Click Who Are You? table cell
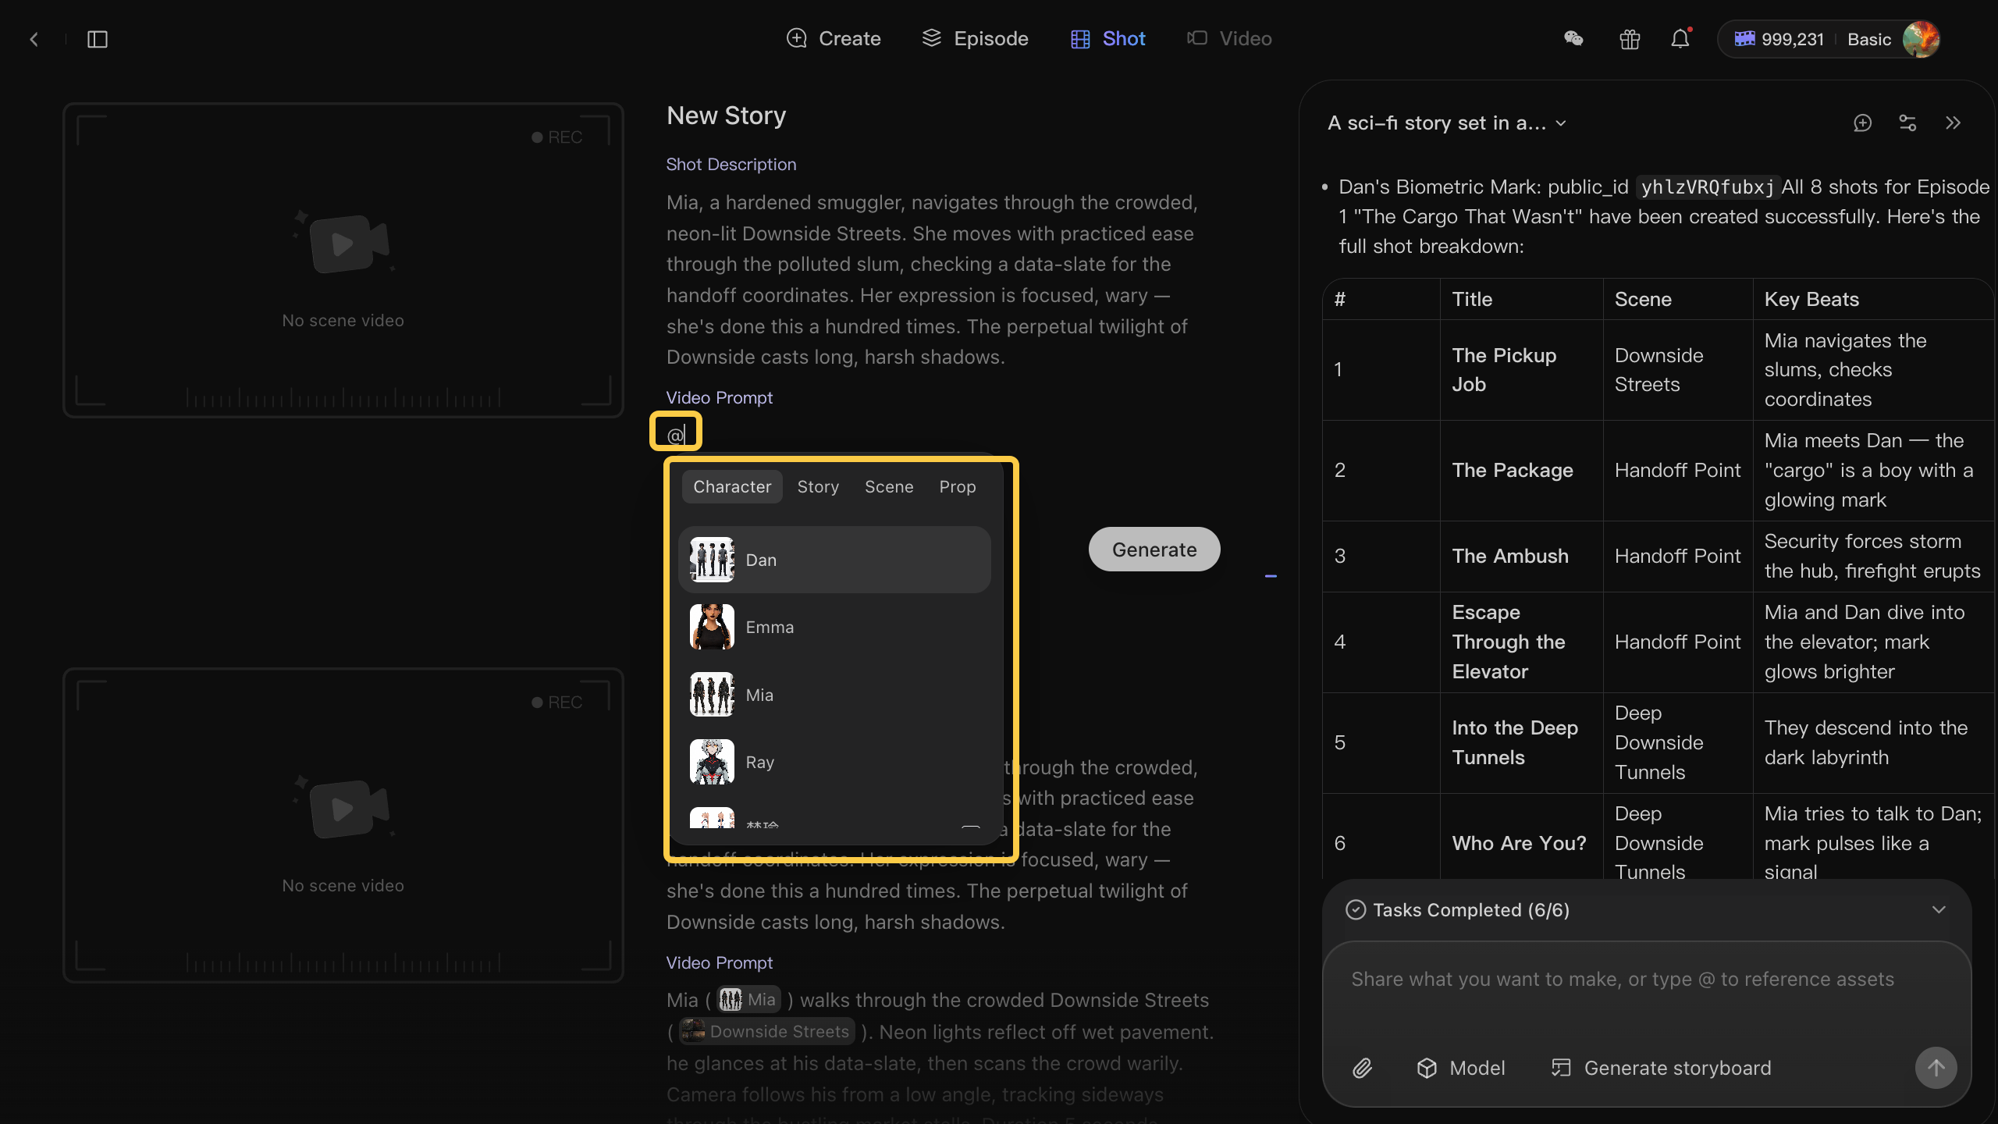 pyautogui.click(x=1521, y=843)
